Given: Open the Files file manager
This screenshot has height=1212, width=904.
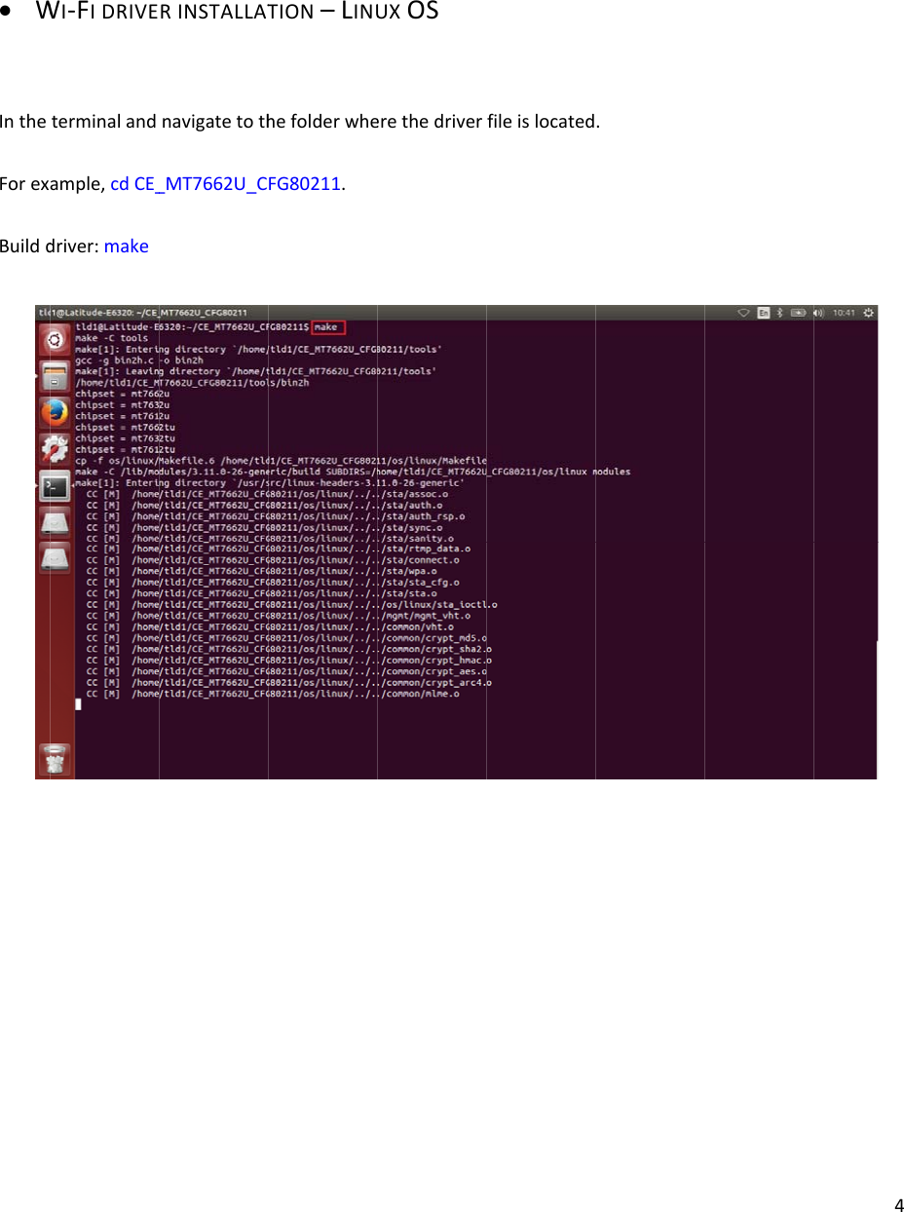Looking at the screenshot, I should (55, 377).
